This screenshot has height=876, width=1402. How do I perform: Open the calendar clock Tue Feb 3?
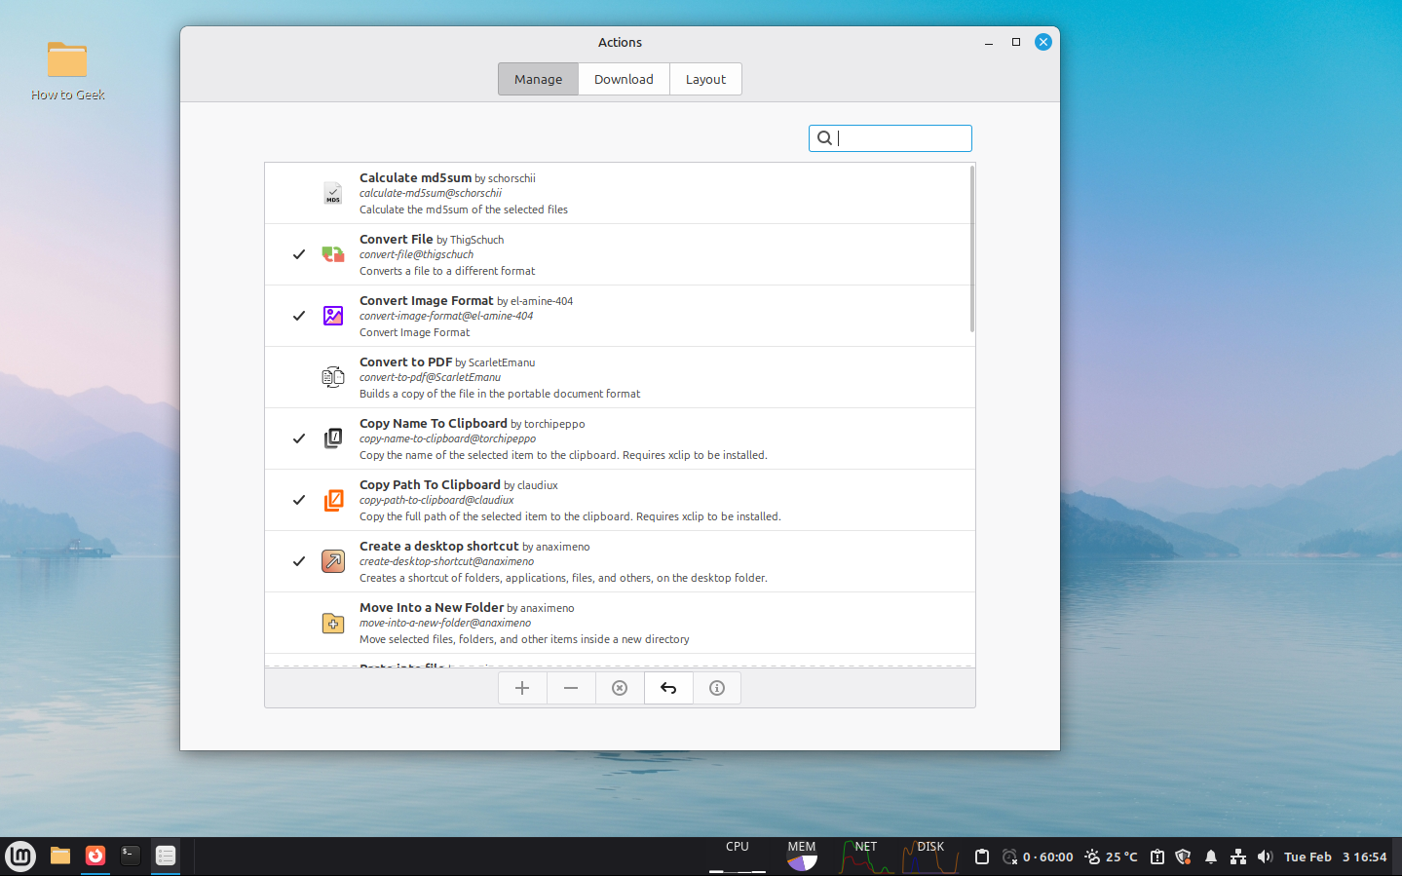point(1335,857)
